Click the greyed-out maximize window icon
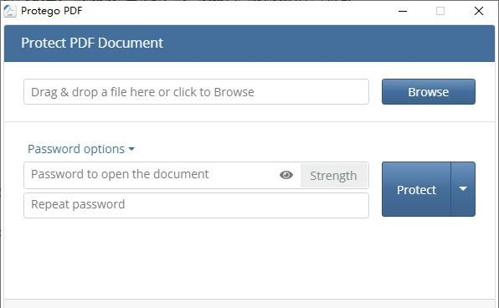 pos(440,11)
